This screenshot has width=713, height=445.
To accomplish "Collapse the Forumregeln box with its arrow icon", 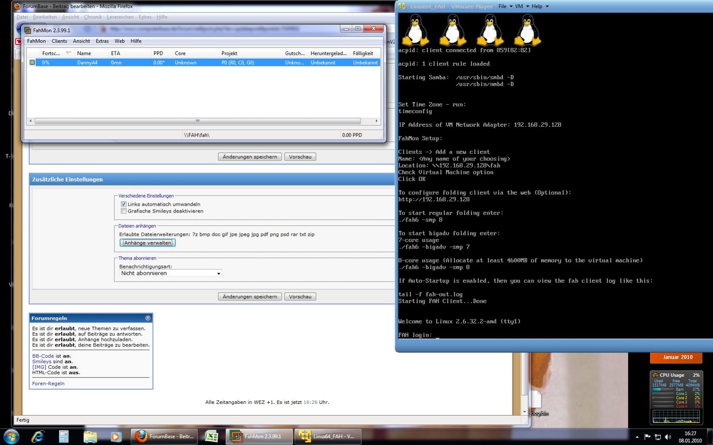I will tap(148, 318).
